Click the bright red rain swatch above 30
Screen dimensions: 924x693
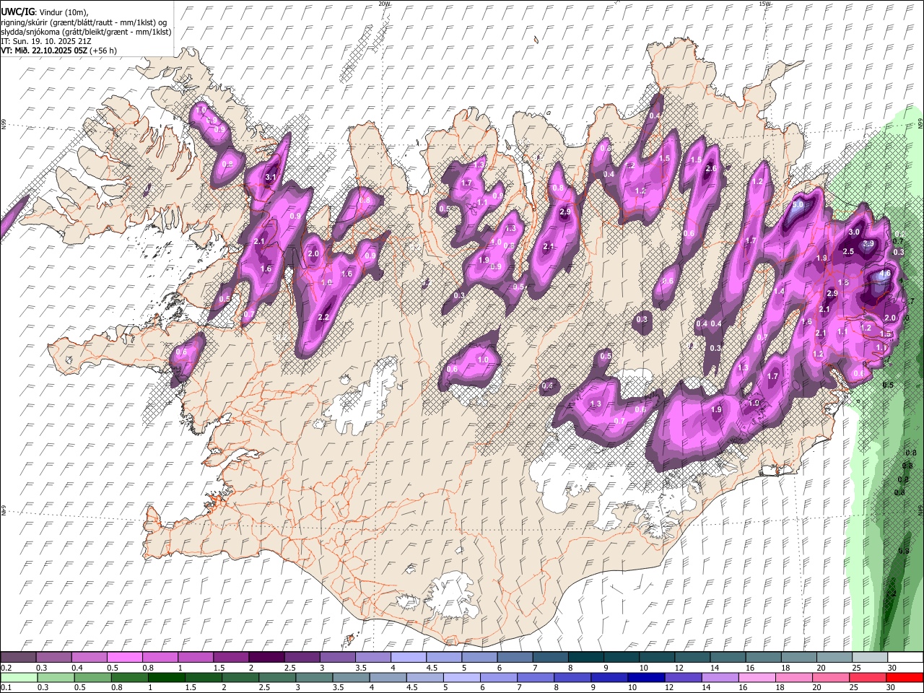point(905,677)
